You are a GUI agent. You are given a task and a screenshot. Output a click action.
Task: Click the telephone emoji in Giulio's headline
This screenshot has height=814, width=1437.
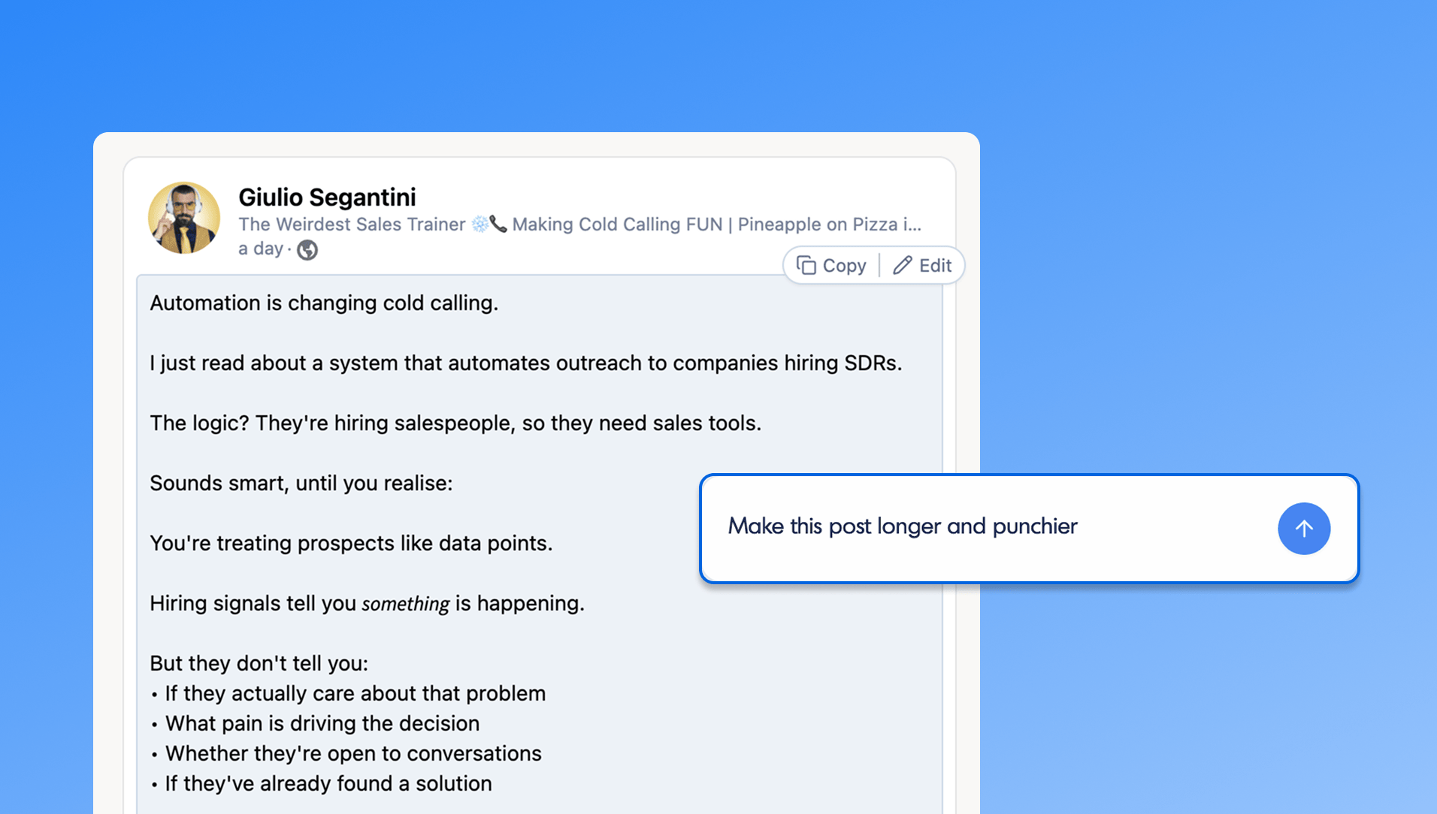498,224
